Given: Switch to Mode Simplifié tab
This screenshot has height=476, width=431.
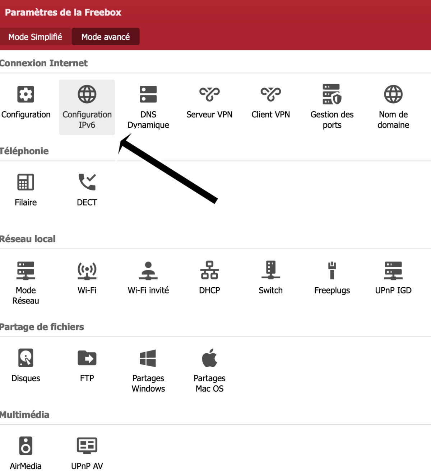Looking at the screenshot, I should click(35, 37).
